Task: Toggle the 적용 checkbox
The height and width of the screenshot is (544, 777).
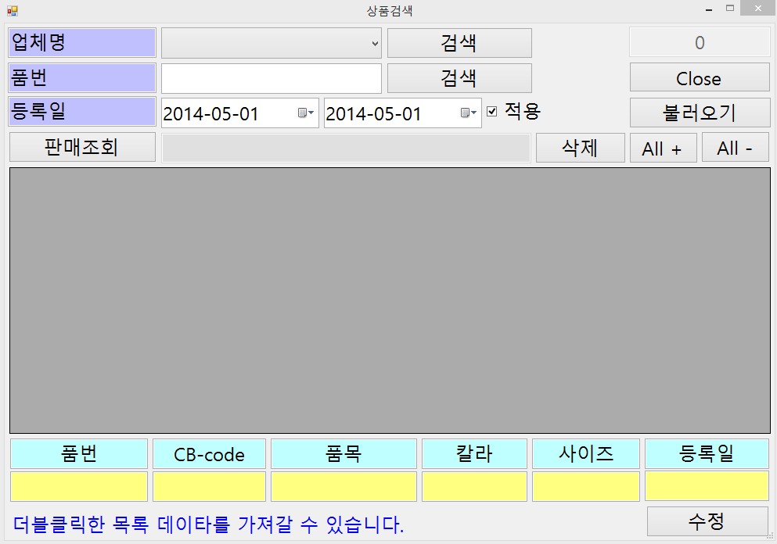Action: click(491, 111)
